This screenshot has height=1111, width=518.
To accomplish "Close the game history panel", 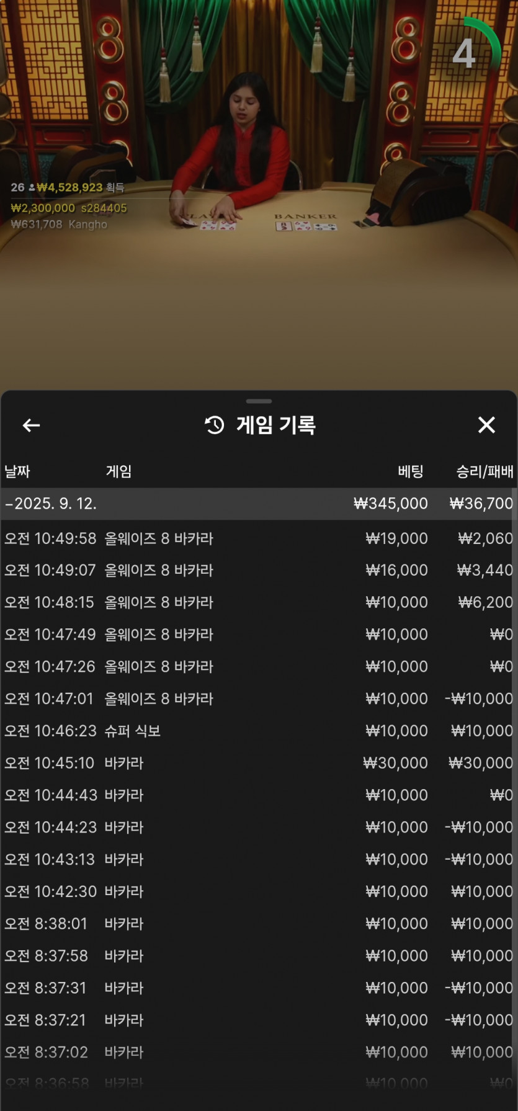I will click(487, 425).
